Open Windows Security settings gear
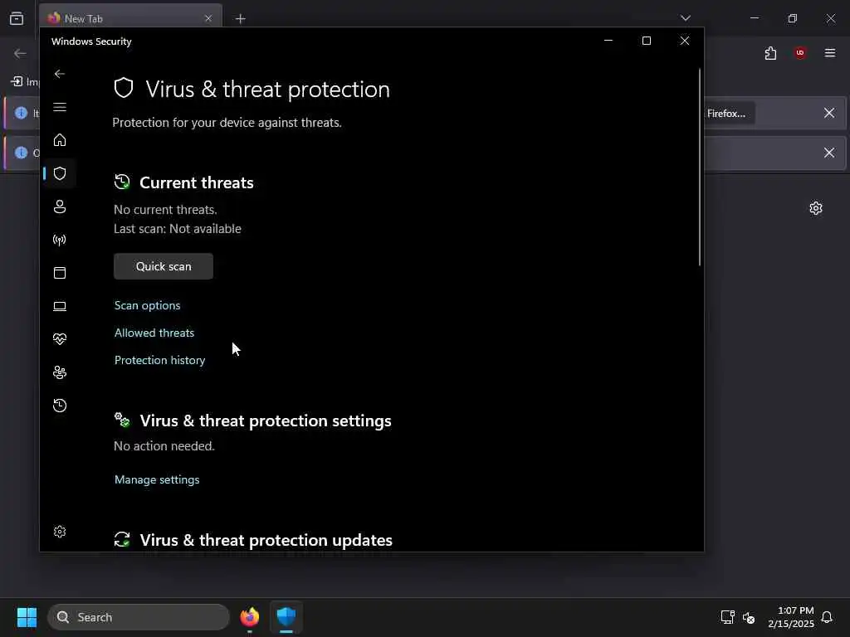 [60, 532]
